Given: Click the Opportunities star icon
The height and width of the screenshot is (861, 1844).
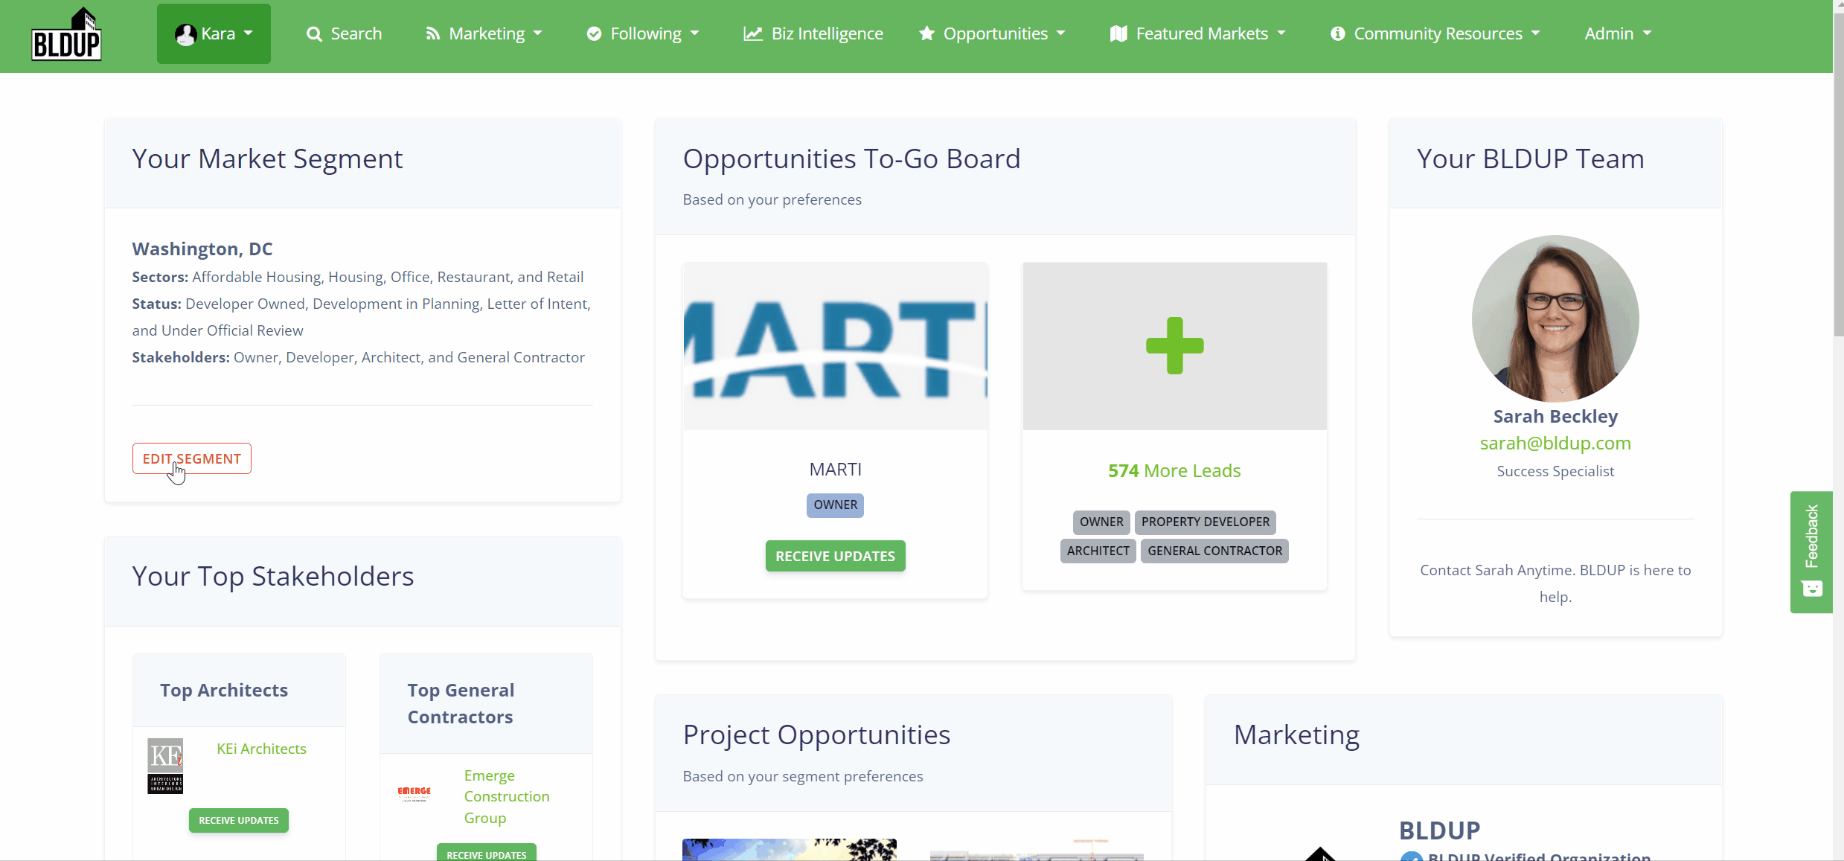Looking at the screenshot, I should pos(926,33).
